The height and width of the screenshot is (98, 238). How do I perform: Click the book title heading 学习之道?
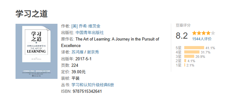32,14
